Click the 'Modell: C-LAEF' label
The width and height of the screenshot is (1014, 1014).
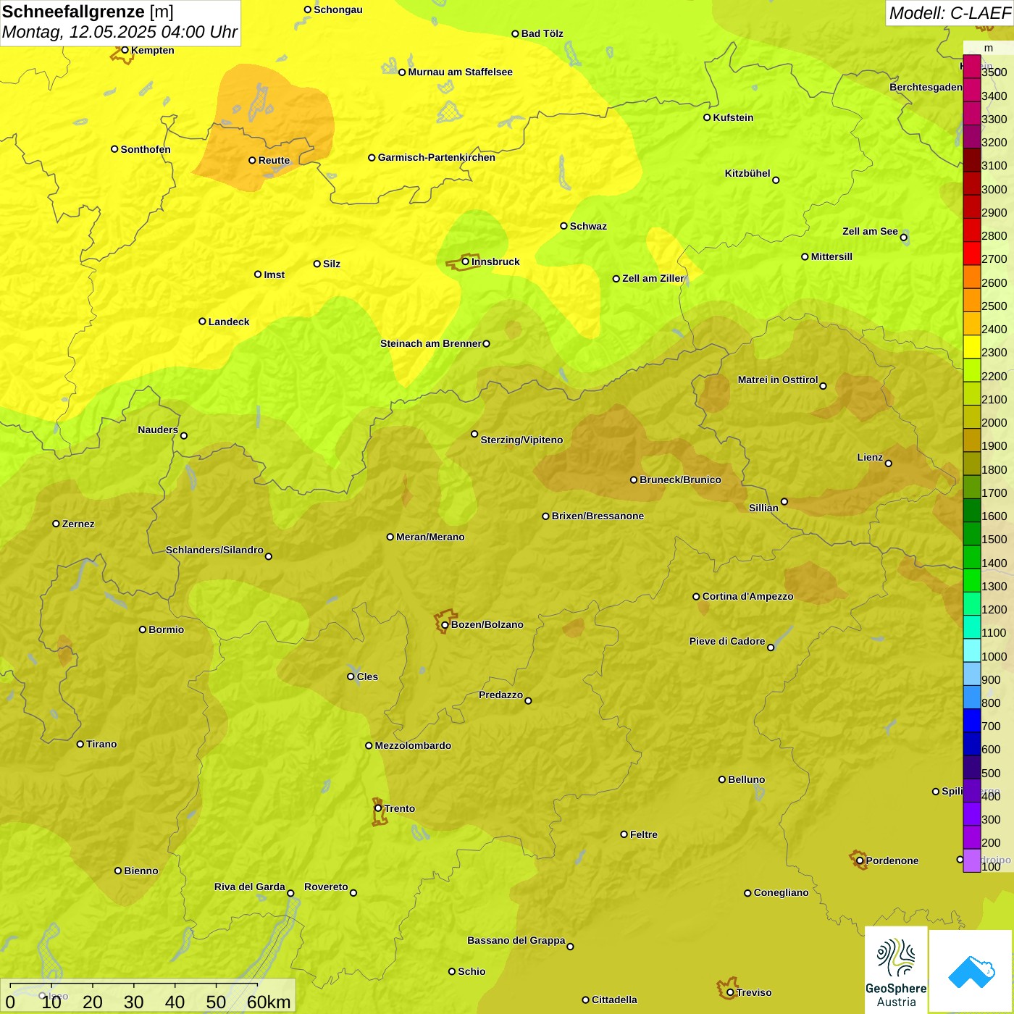pos(949,13)
